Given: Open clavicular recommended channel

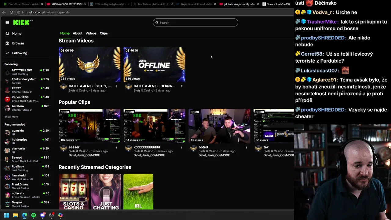Looking at the screenshot, I should [x=27, y=150].
